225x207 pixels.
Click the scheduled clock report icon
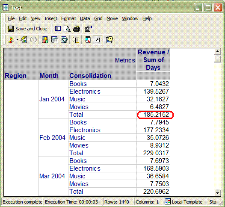pyautogui.click(x=110, y=40)
